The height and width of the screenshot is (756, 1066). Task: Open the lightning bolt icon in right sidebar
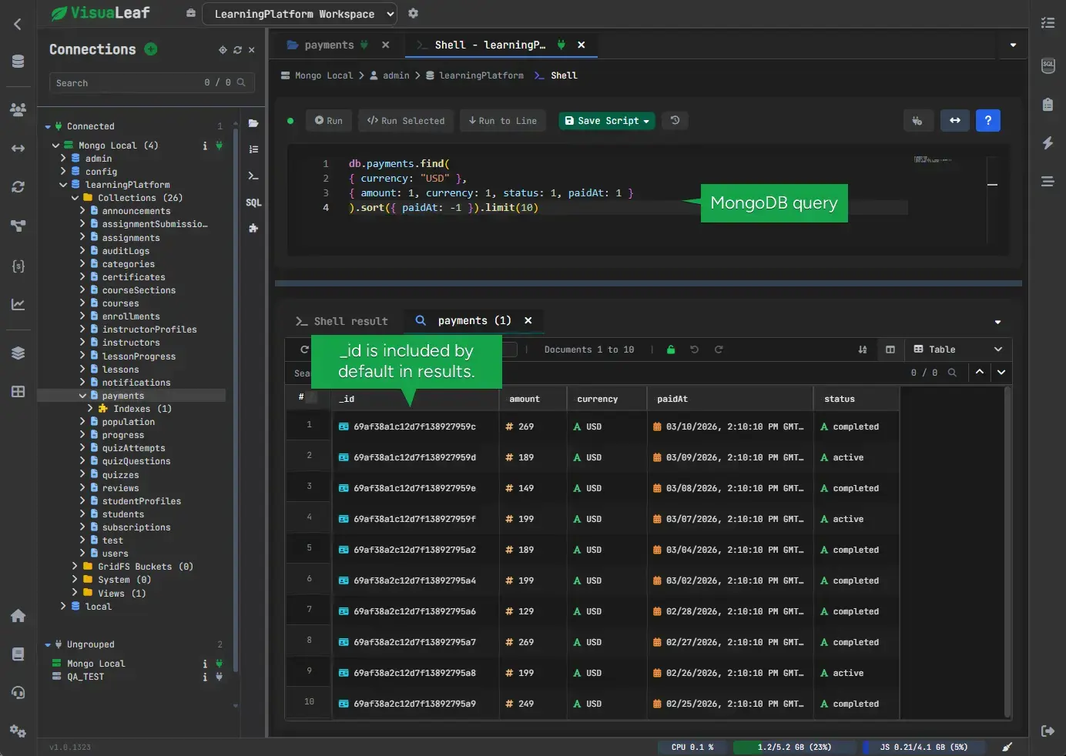pyautogui.click(x=1048, y=143)
